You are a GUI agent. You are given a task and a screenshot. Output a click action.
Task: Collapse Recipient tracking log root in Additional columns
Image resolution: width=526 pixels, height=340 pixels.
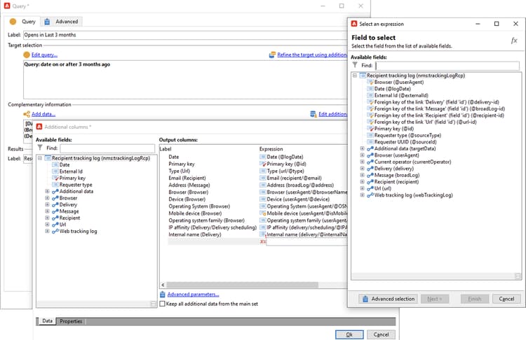(40, 158)
